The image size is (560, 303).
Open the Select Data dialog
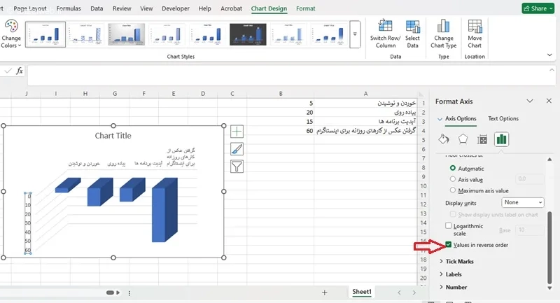tap(412, 23)
